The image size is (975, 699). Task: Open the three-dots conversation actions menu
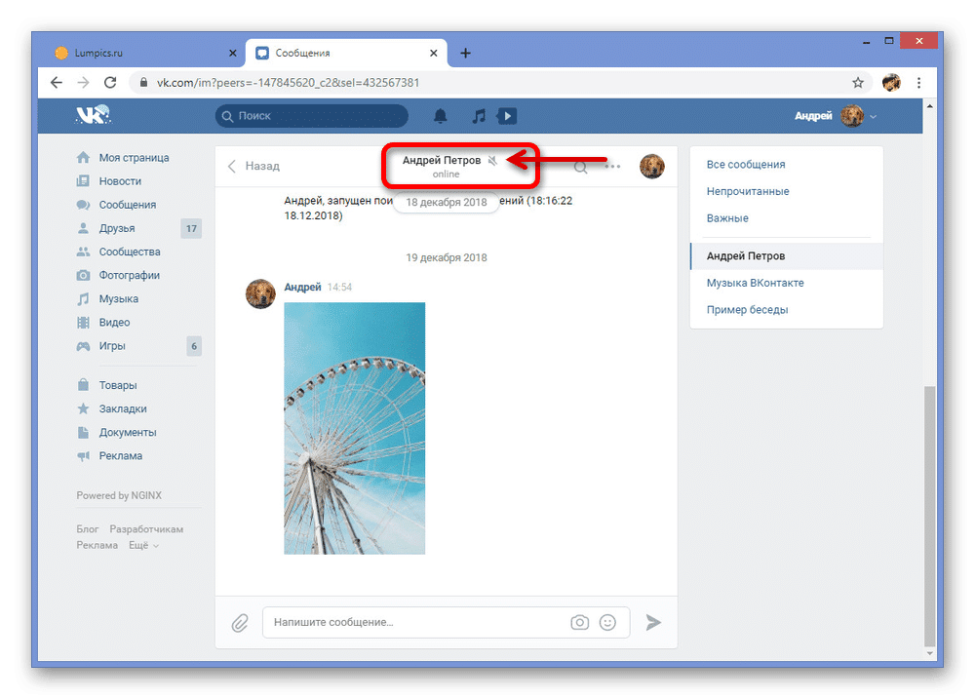(x=612, y=167)
